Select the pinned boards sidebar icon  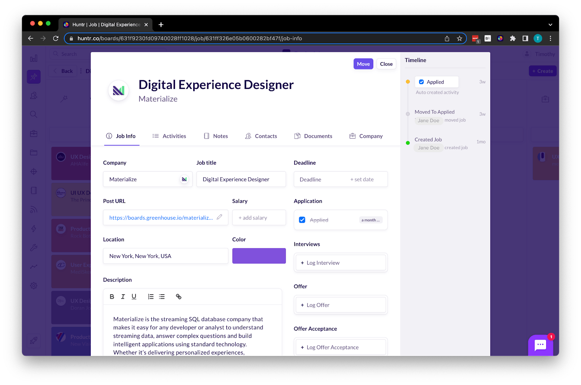point(34,77)
